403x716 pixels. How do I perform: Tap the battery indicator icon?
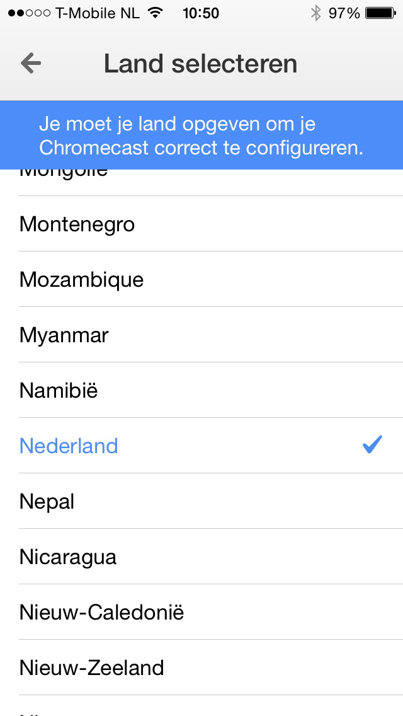(x=380, y=13)
